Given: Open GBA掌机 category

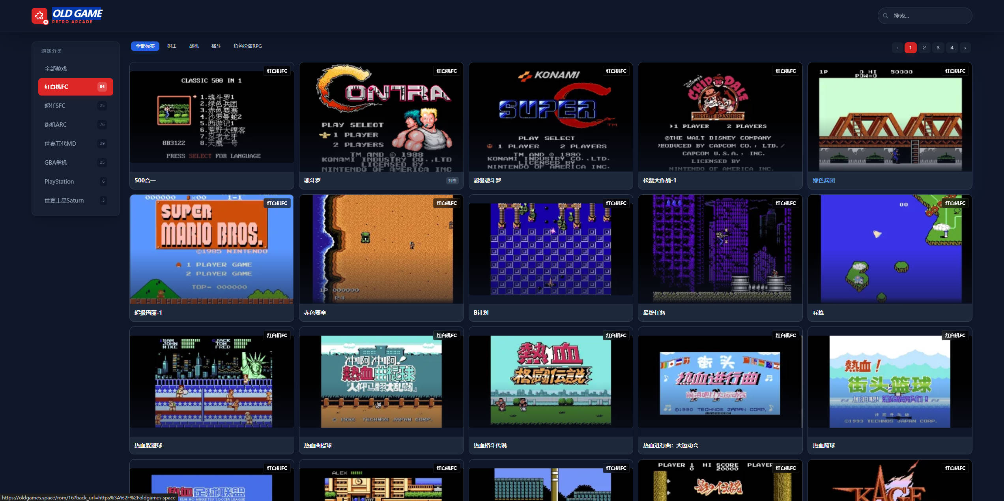Looking at the screenshot, I should [76, 163].
